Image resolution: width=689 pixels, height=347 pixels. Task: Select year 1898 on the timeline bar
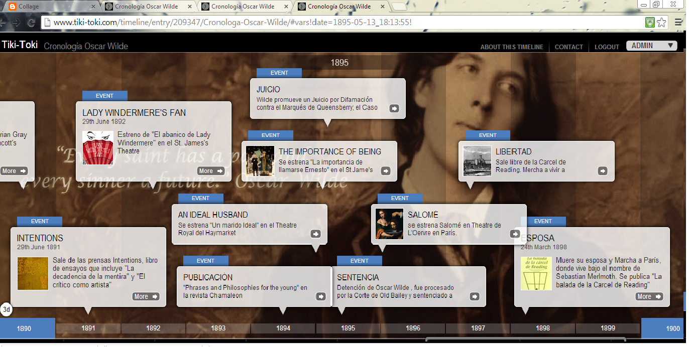tap(543, 328)
